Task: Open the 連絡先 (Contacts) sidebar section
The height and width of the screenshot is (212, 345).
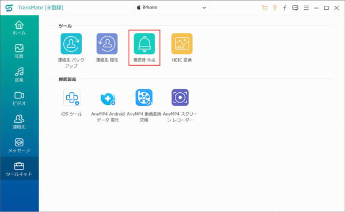Action: click(19, 122)
